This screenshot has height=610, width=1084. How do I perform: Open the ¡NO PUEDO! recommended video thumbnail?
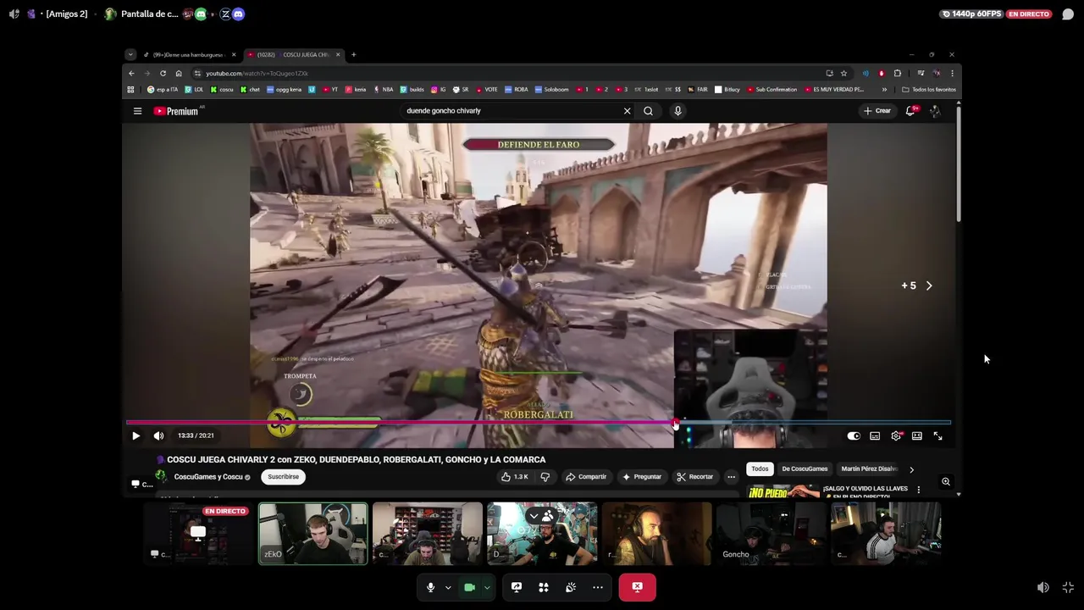783,491
